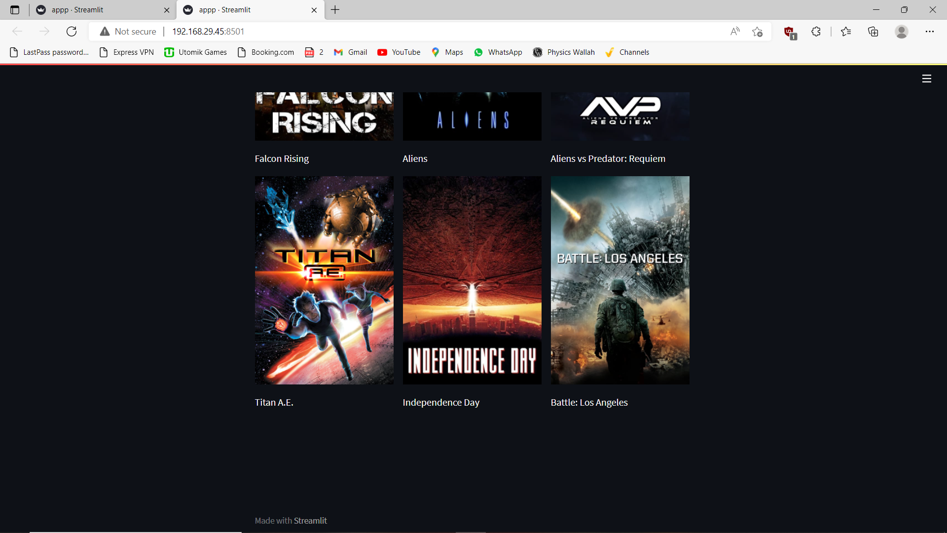Click the Read aloud icon
Image resolution: width=947 pixels, height=533 pixels.
coord(735,32)
